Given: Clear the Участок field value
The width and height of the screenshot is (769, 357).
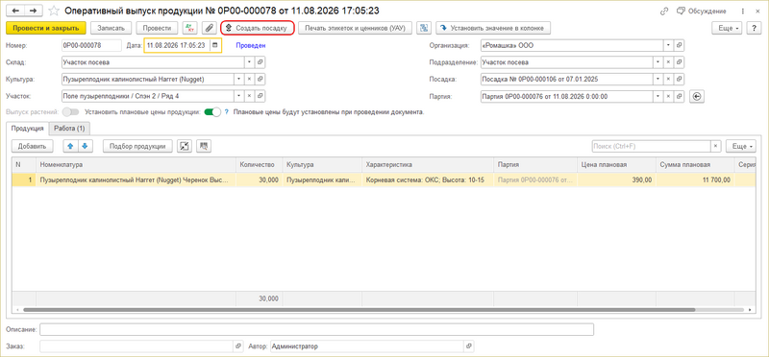Looking at the screenshot, I should [249, 96].
